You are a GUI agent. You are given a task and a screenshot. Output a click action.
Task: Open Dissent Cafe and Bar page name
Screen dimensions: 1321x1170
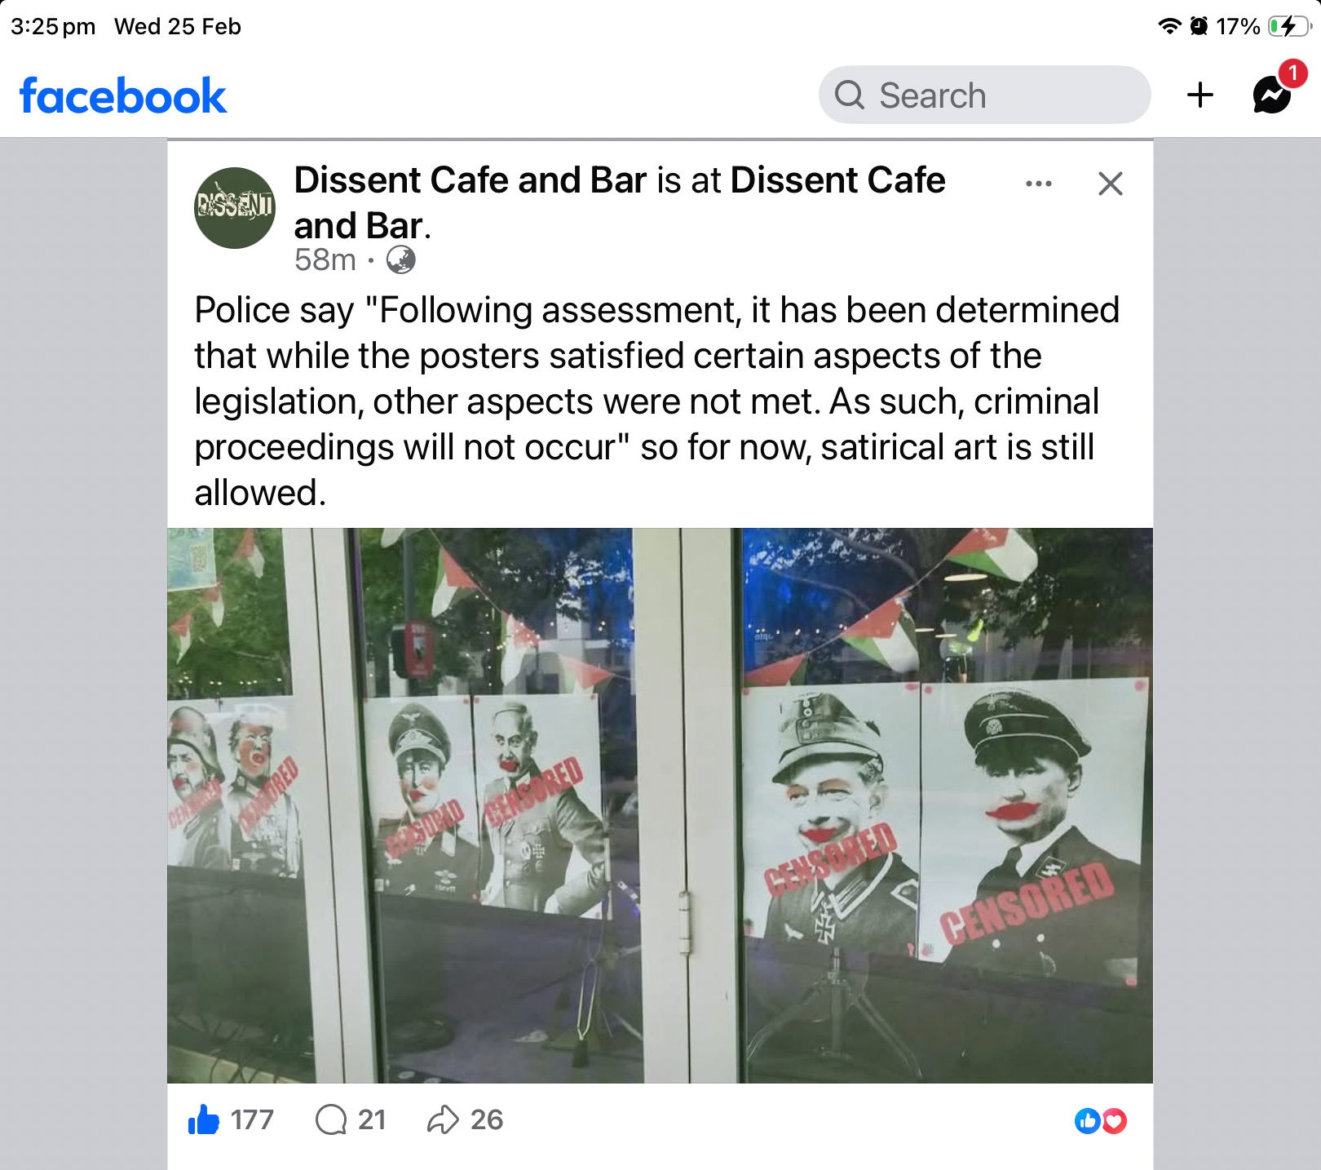pos(471,180)
